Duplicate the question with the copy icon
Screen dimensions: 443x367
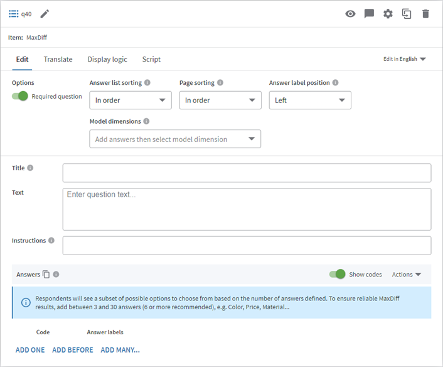tap(407, 14)
